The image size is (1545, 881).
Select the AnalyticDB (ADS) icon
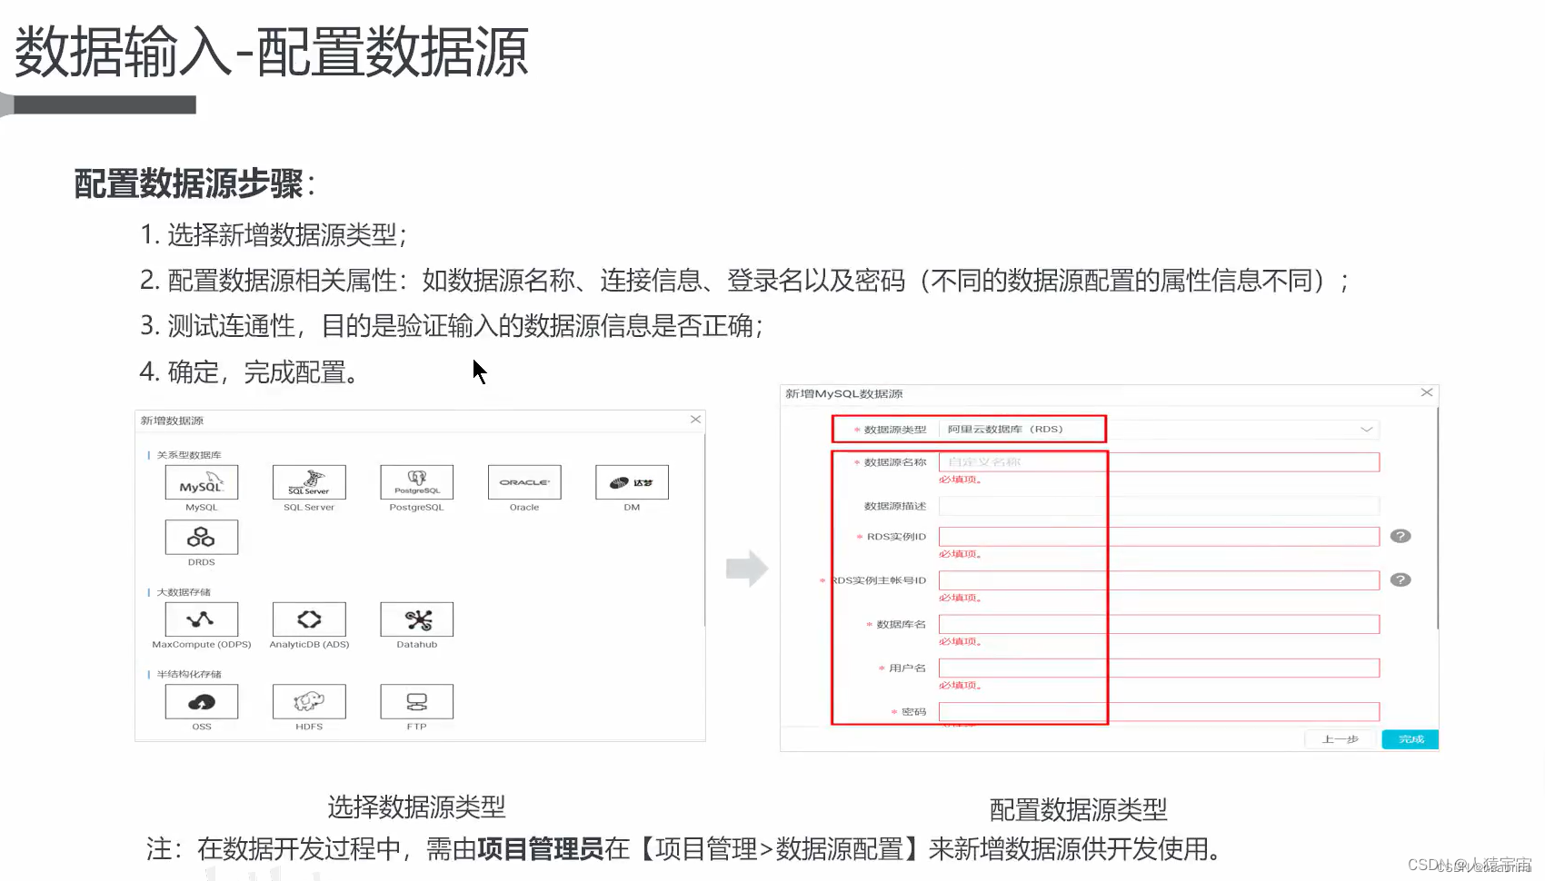point(309,619)
